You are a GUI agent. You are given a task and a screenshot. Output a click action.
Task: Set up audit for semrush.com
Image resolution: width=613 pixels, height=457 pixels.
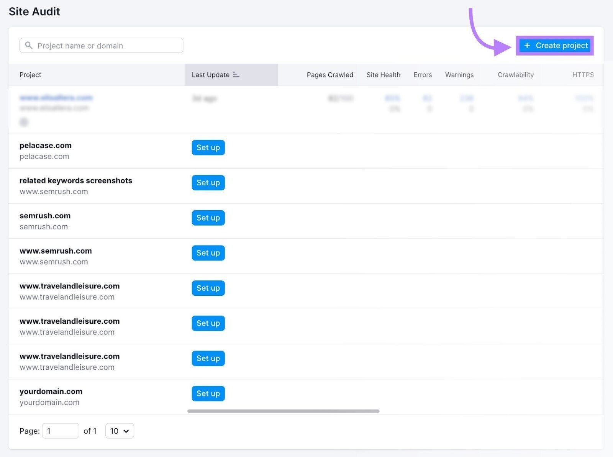[x=208, y=218]
